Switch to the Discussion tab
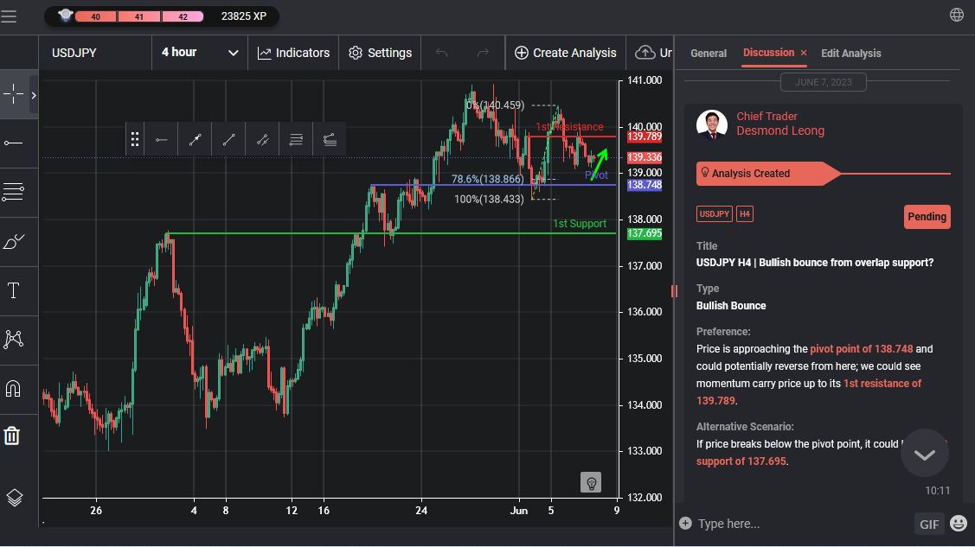The height and width of the screenshot is (547, 975). click(768, 53)
